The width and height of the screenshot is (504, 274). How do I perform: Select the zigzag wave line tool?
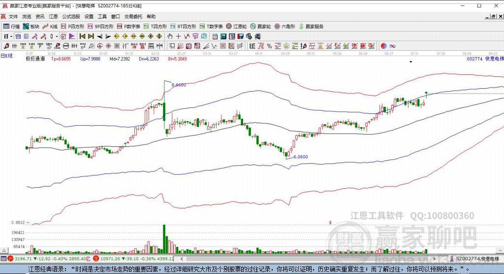click(x=214, y=46)
